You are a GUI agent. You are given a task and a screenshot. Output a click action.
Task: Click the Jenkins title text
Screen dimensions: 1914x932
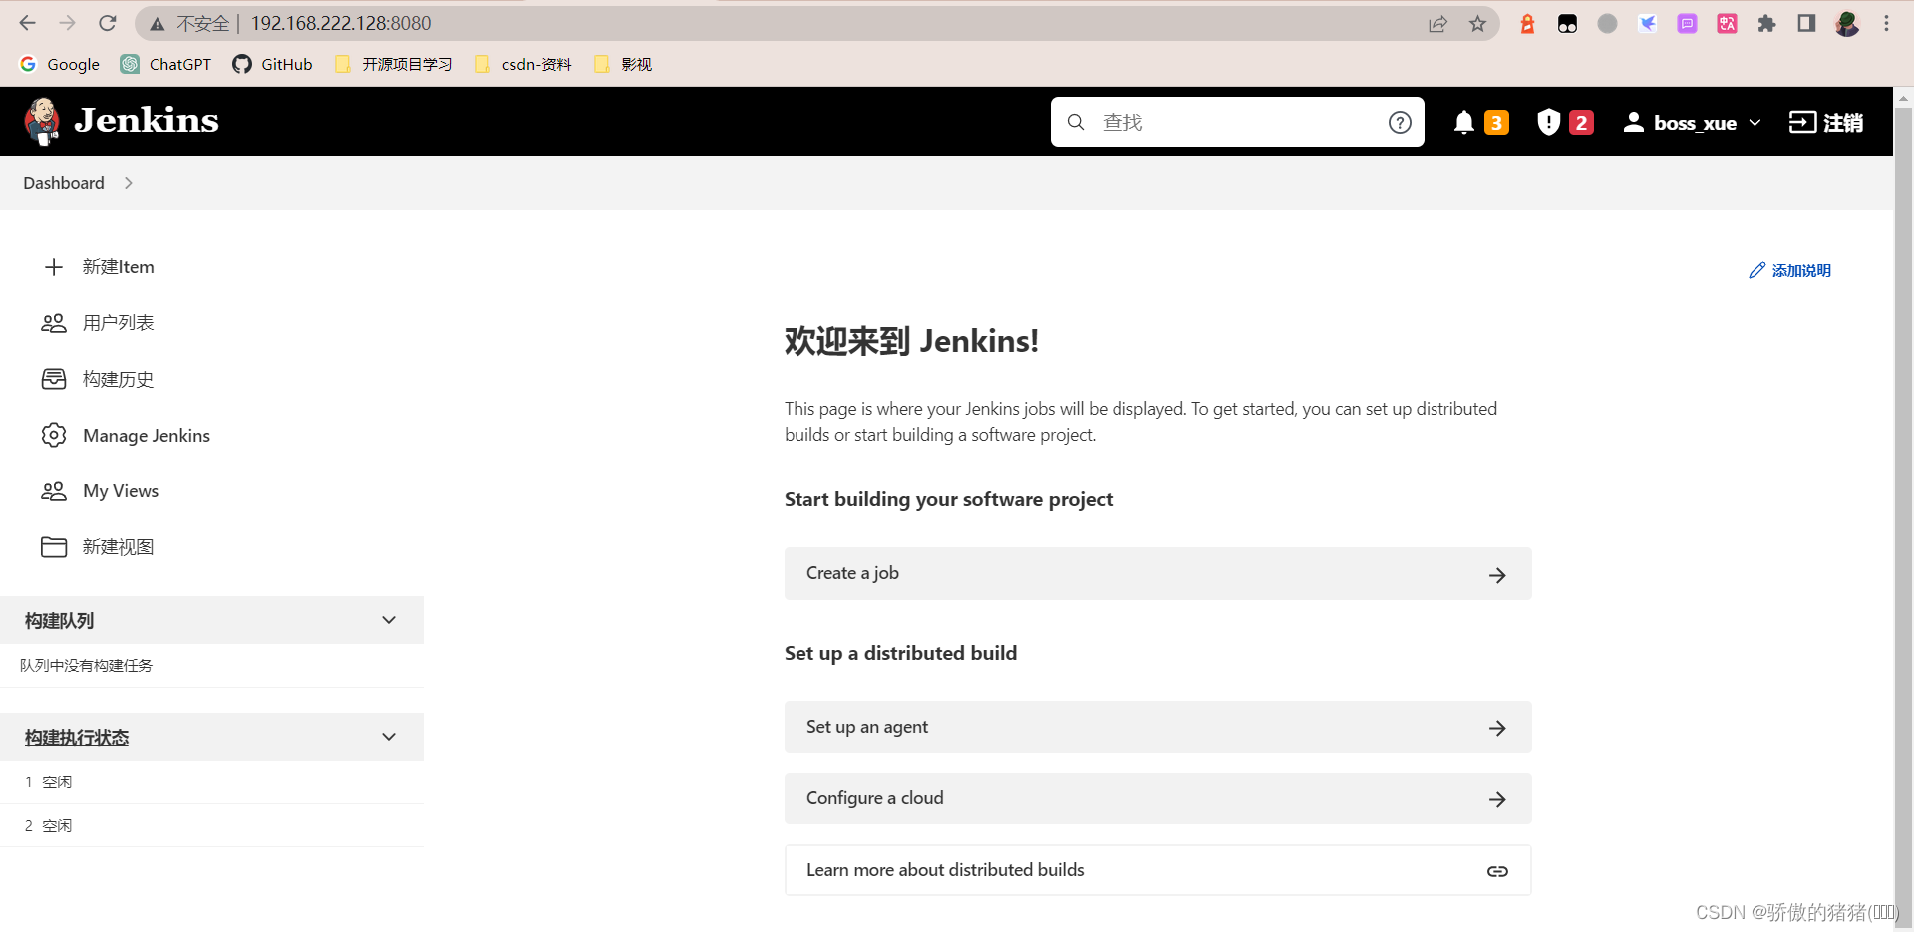(147, 120)
